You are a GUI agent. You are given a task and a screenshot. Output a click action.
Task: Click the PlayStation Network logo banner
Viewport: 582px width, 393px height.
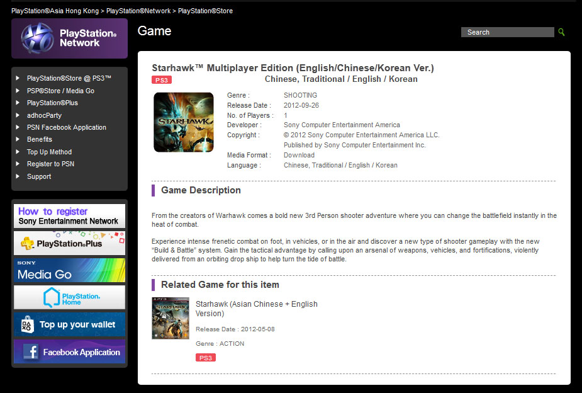point(69,38)
